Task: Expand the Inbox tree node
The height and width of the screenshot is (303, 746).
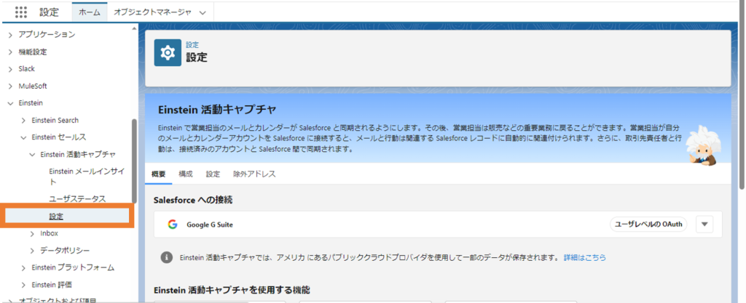Action: tap(32, 233)
